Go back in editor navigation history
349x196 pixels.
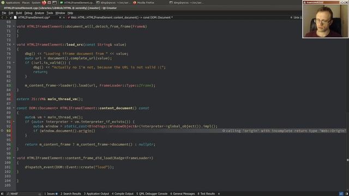(2, 17)
